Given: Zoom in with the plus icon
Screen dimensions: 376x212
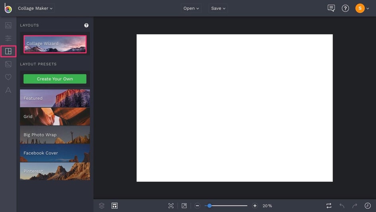Looking at the screenshot, I should pos(255,206).
